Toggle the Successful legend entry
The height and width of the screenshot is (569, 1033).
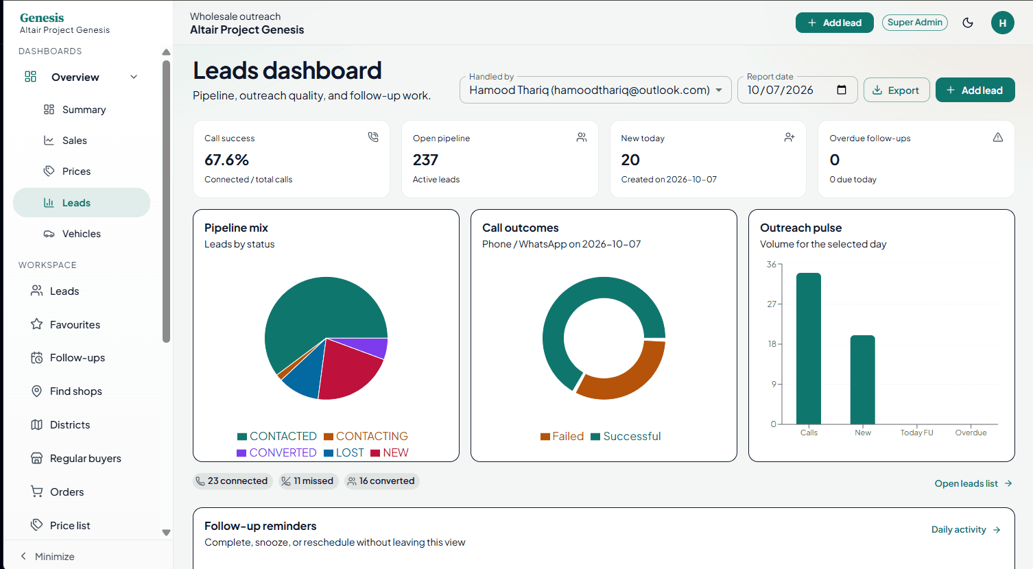coord(626,437)
